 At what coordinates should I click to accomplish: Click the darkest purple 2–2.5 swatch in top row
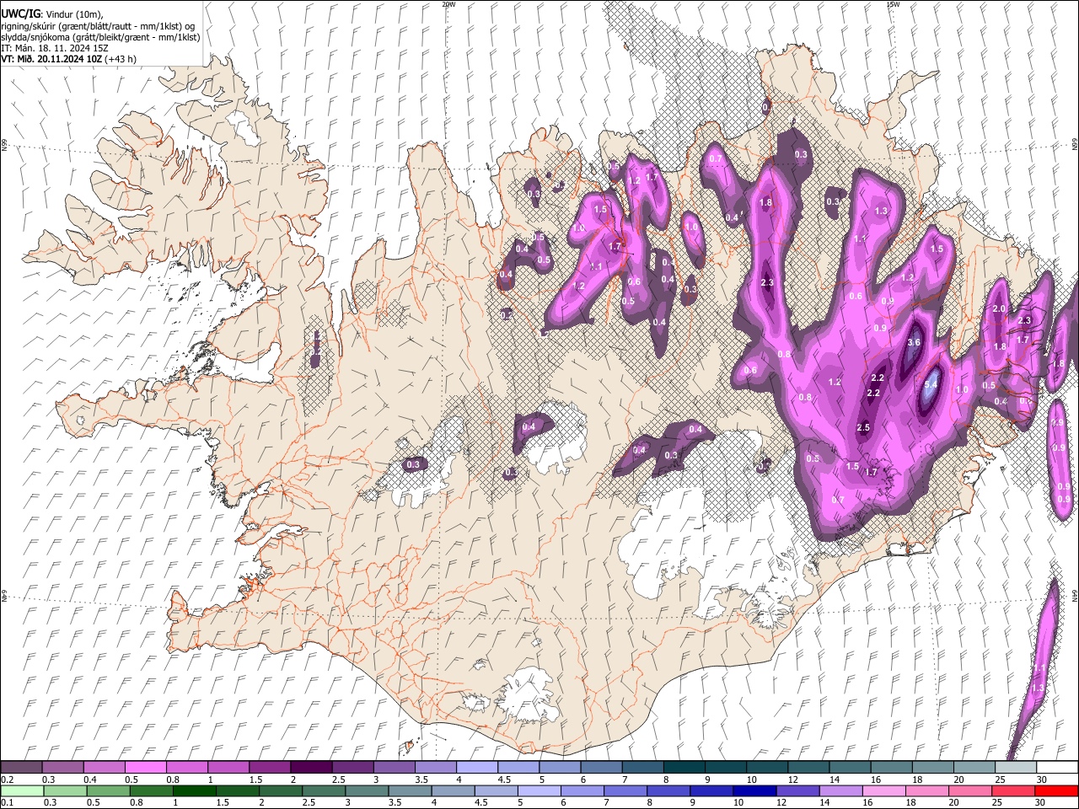[x=310, y=767]
